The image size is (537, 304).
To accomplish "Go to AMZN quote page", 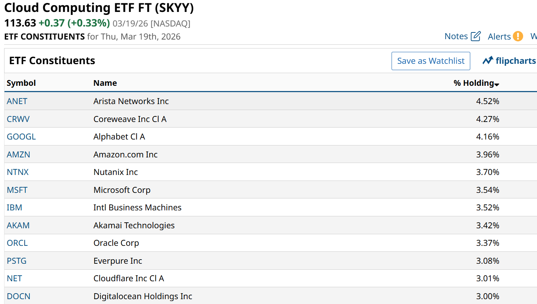I will (x=18, y=154).
